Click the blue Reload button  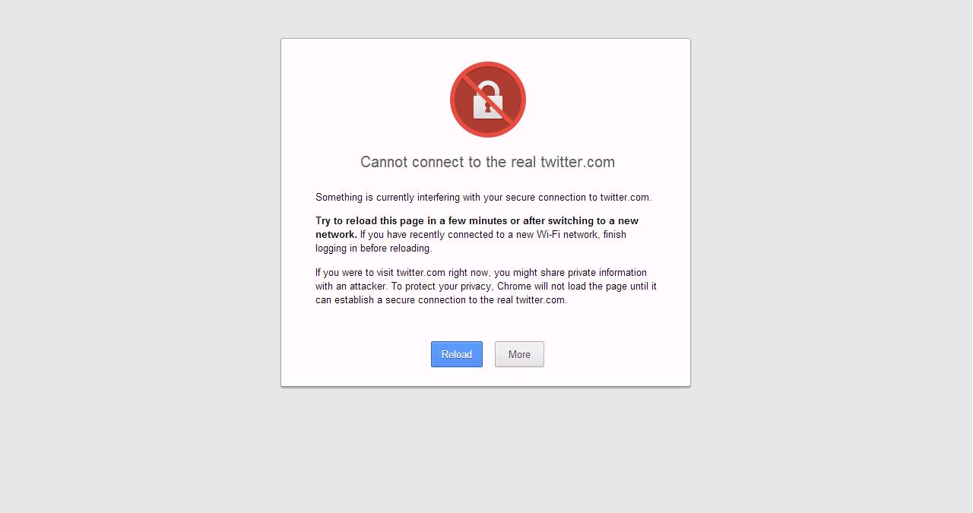click(457, 354)
